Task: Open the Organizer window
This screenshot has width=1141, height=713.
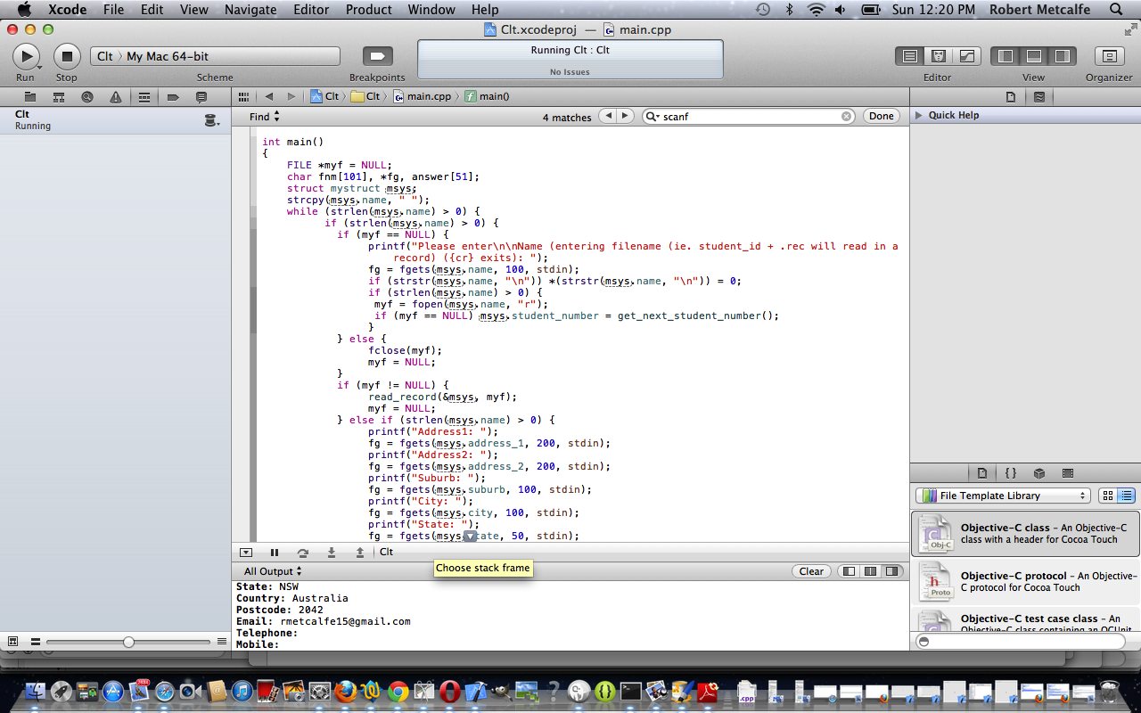Action: pyautogui.click(x=1109, y=56)
